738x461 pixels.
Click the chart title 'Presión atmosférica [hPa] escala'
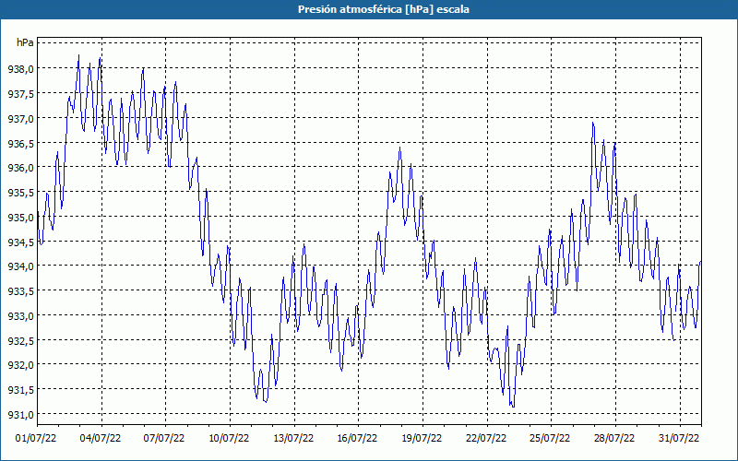384,9
